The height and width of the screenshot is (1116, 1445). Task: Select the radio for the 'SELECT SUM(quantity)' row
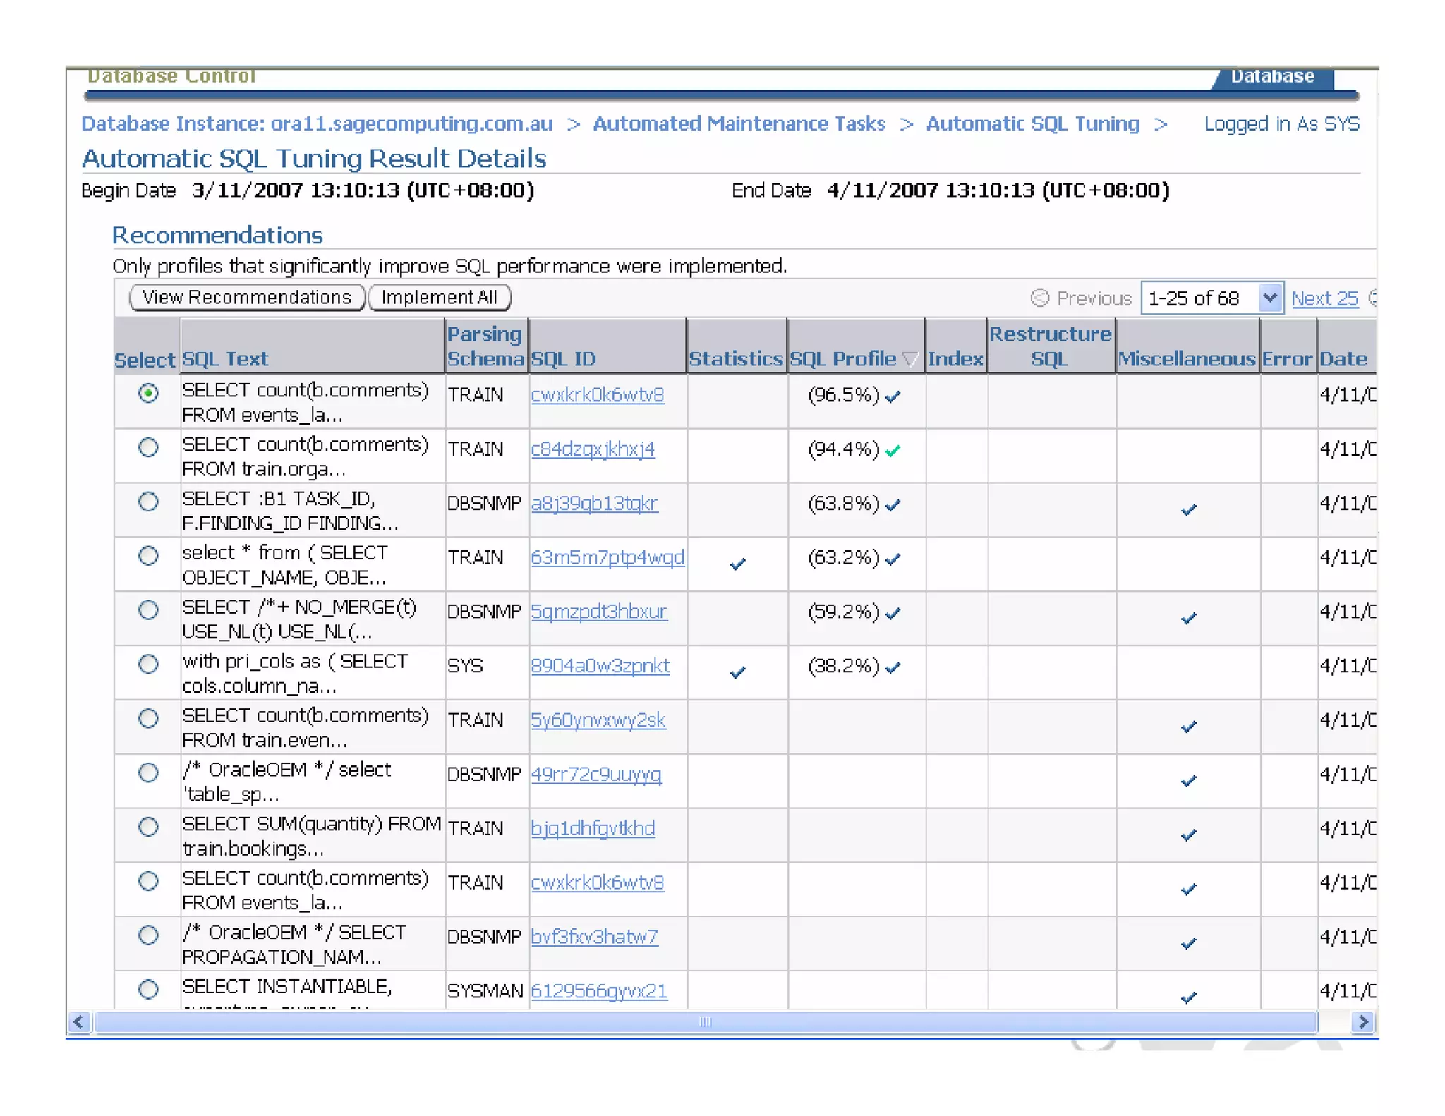pos(148,827)
